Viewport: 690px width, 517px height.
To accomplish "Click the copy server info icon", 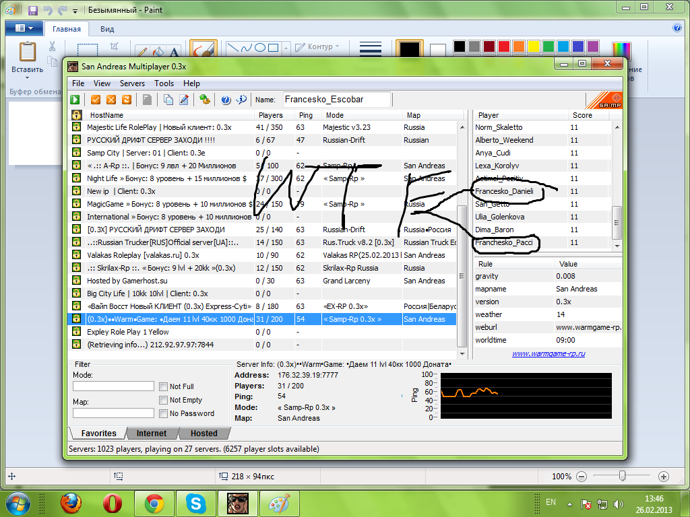I will 168,100.
